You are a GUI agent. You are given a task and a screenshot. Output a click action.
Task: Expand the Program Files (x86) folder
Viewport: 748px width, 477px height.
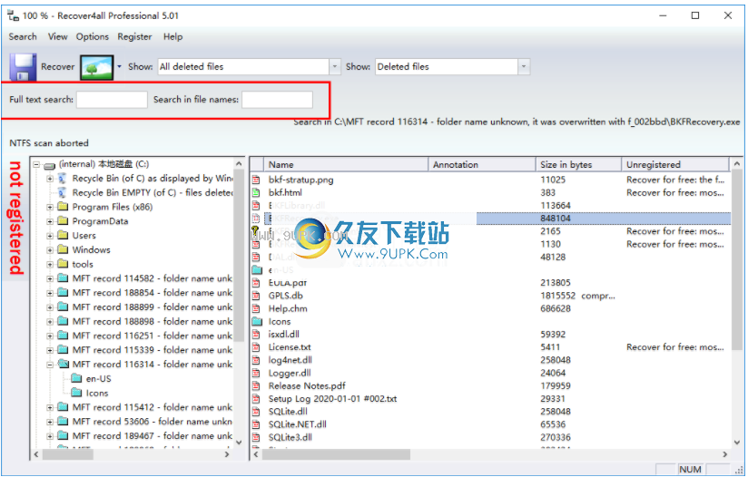click(50, 208)
